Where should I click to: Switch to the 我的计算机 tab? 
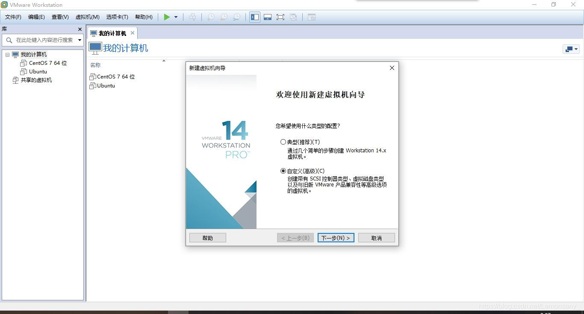pos(112,33)
